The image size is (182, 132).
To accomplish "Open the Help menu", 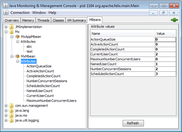I will (52, 13).
